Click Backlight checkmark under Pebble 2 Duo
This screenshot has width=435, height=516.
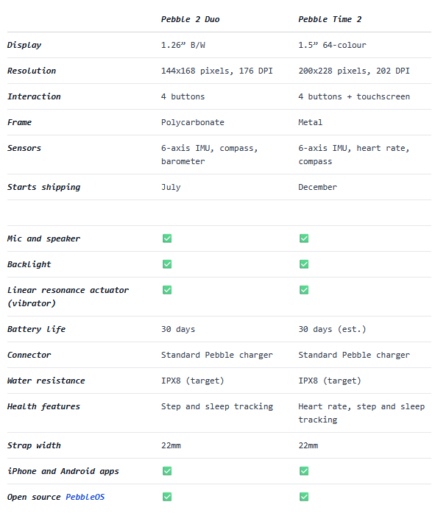click(x=167, y=264)
